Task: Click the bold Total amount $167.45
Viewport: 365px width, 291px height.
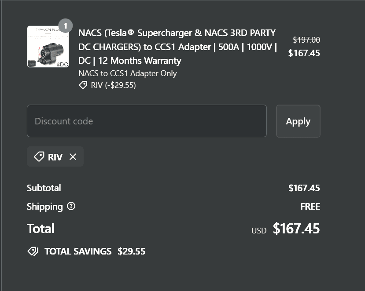Action: point(296,229)
